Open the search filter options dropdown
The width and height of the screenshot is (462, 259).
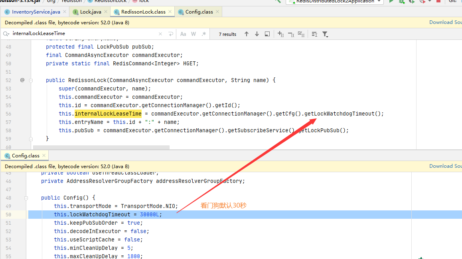(x=325, y=34)
